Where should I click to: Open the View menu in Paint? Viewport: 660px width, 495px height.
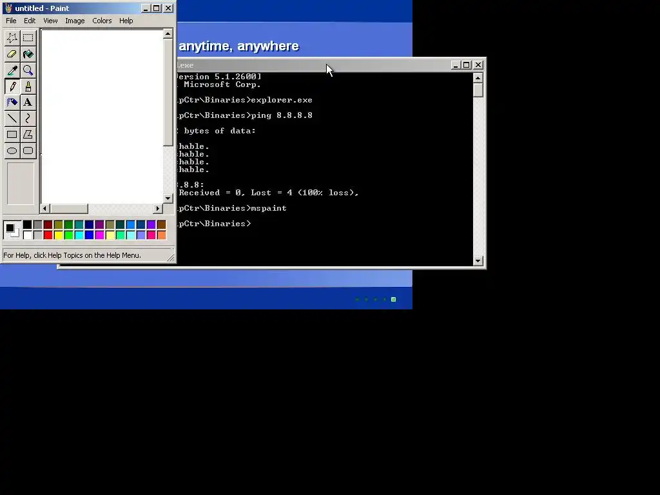pyautogui.click(x=50, y=21)
